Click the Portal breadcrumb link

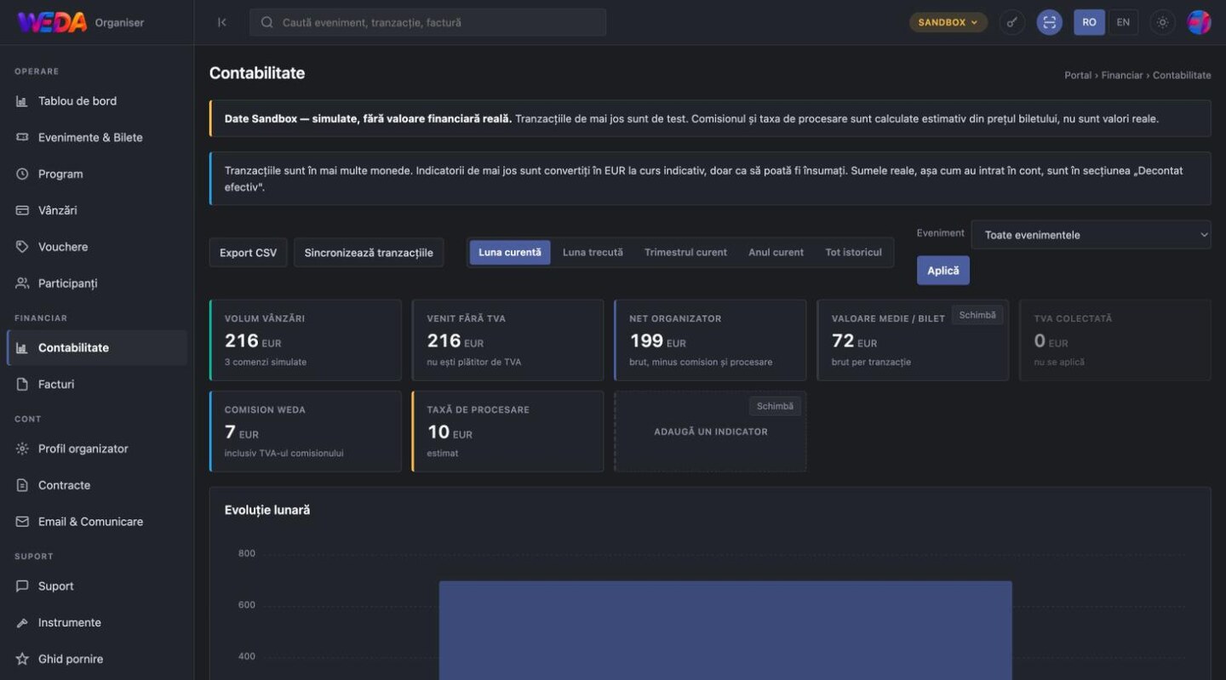pyautogui.click(x=1078, y=76)
